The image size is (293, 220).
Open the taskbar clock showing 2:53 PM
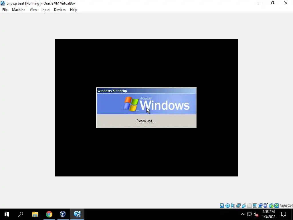[269, 214]
